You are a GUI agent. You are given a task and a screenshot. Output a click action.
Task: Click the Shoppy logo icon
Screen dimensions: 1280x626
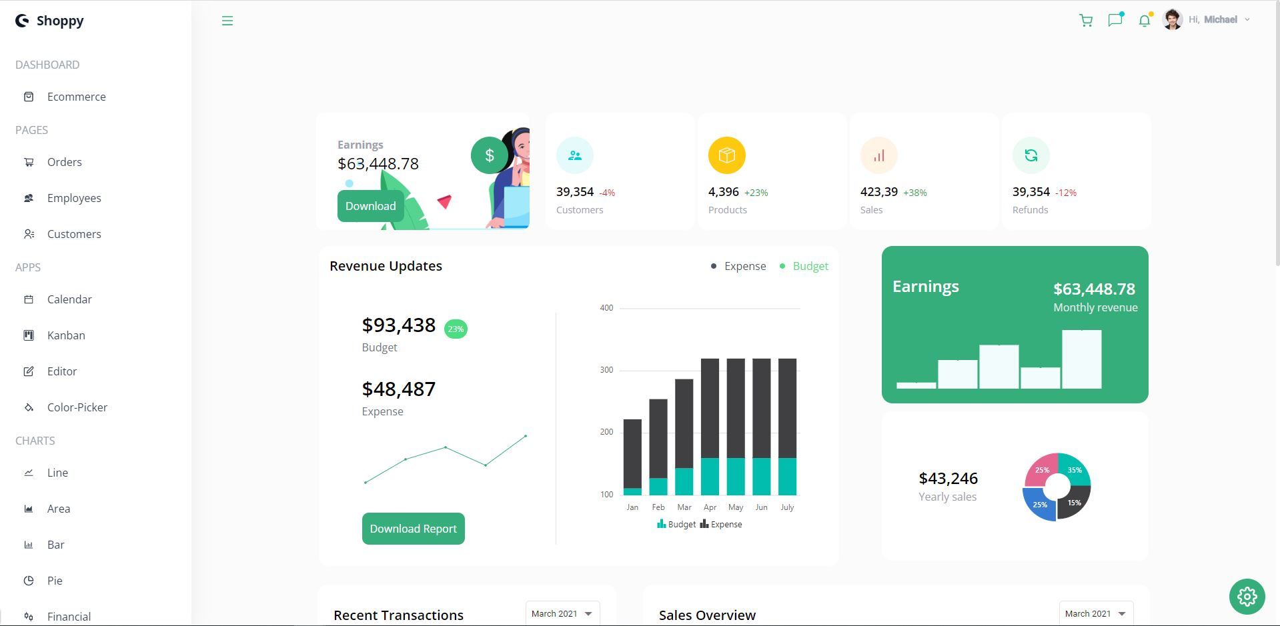(x=22, y=21)
